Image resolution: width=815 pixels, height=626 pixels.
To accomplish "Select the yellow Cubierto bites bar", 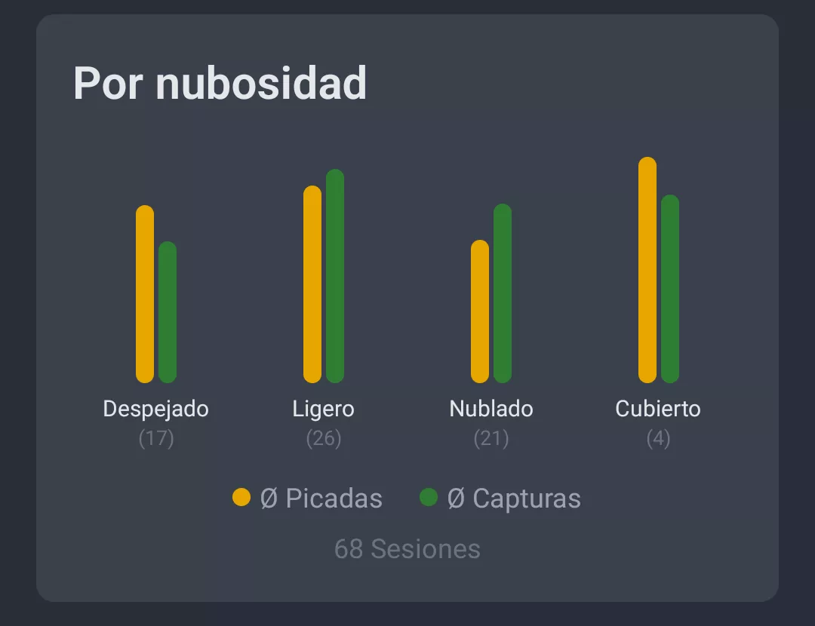I will point(647,270).
